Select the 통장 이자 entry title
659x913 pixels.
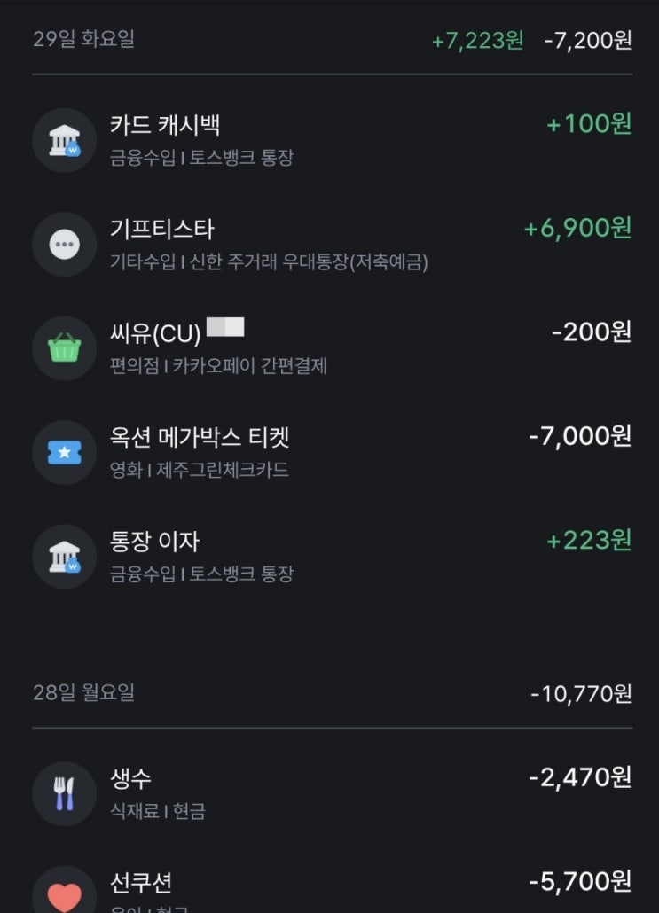(154, 541)
